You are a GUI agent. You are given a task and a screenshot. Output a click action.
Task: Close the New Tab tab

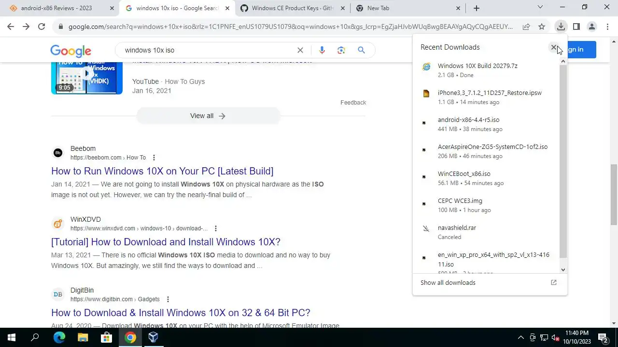[x=458, y=8]
